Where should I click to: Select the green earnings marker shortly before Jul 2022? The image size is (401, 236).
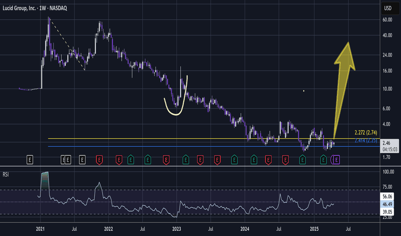tap(131, 160)
